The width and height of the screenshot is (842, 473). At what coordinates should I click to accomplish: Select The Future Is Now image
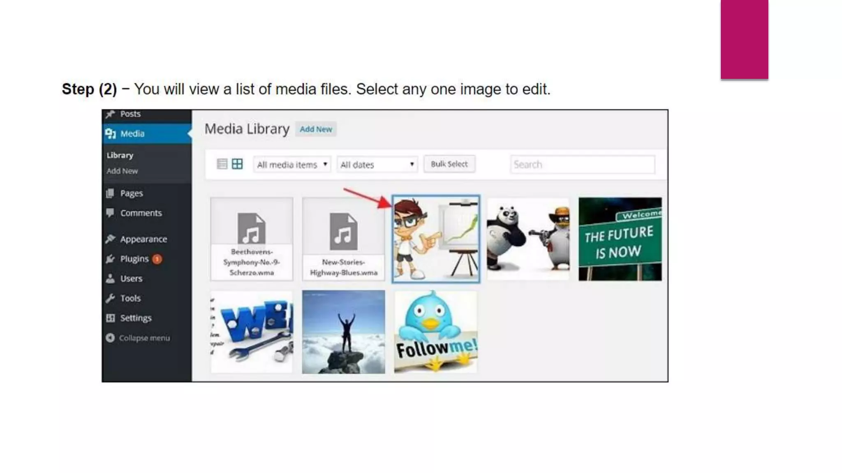tap(620, 239)
